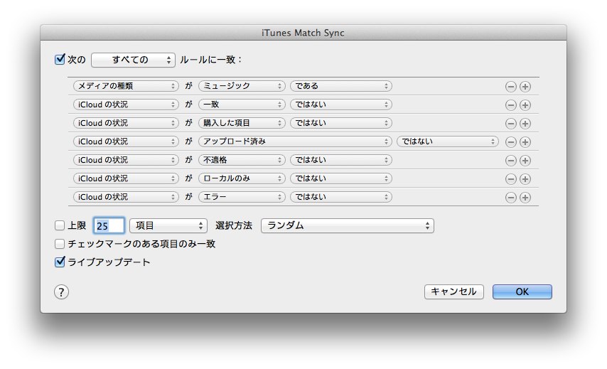Image resolution: width=607 pixels, height=369 pixels.
Task: Remove the 購入した項目 rule with minus button
Action: point(511,124)
